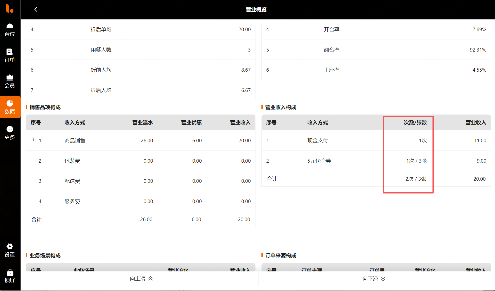Select the 现金支付 income row
This screenshot has height=291, width=495.
(x=317, y=140)
